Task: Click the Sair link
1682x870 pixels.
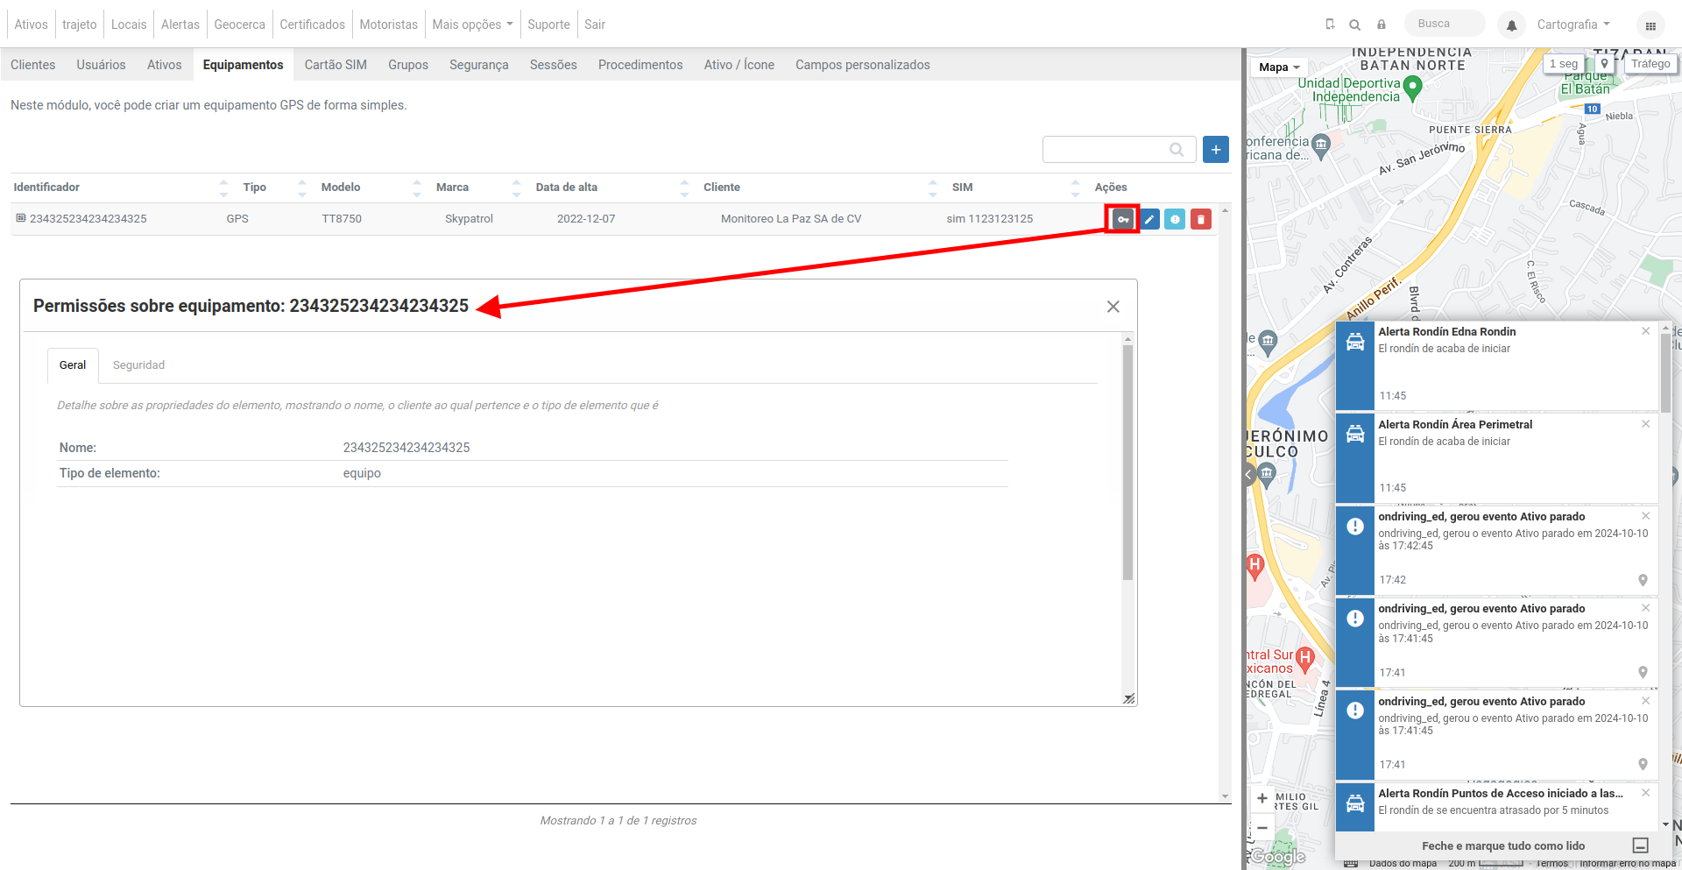Action: pos(595,25)
